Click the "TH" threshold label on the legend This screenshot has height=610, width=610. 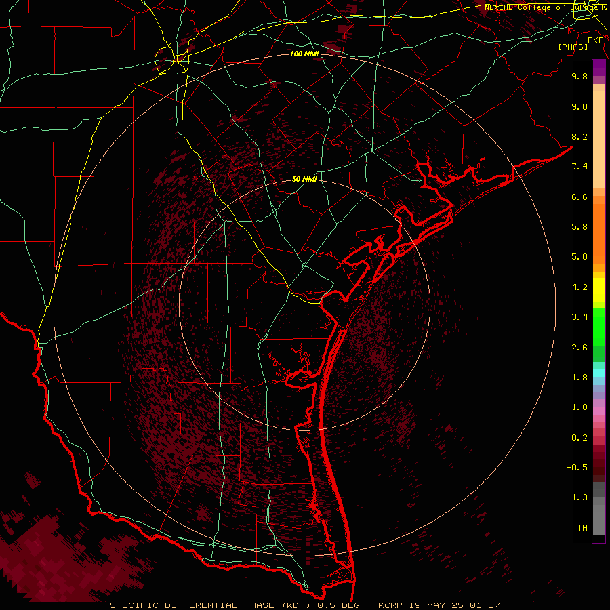coord(582,528)
